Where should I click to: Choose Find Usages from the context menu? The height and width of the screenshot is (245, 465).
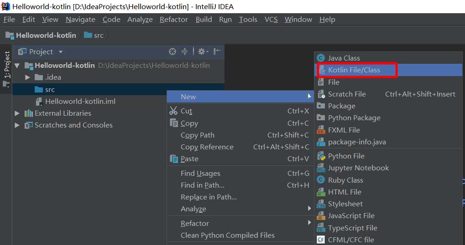tap(240, 174)
